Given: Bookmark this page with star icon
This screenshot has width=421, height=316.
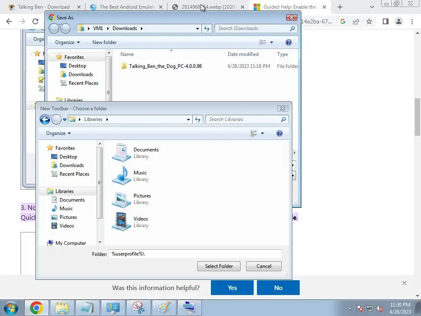Looking at the screenshot, I should pos(369,21).
